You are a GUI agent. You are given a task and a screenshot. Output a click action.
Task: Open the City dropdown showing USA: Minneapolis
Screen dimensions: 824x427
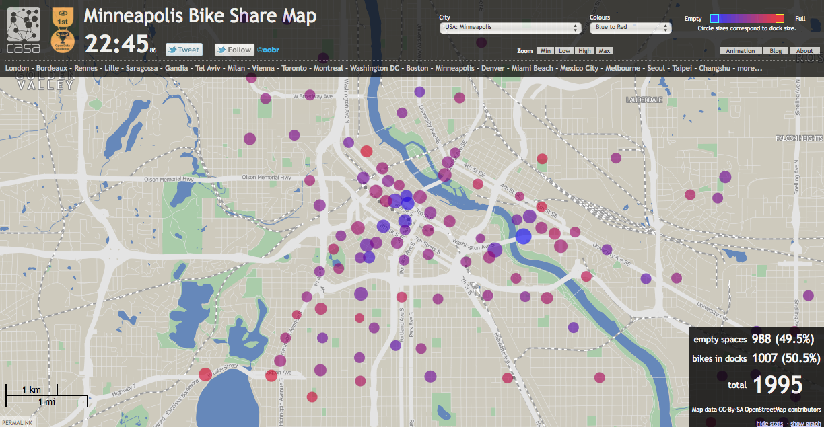click(510, 28)
